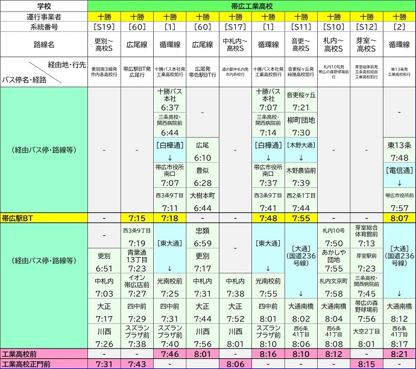Click 7:43 in the 工業高校正門前 row
Image resolution: width=416 pixels, height=369 pixels.
point(137,364)
